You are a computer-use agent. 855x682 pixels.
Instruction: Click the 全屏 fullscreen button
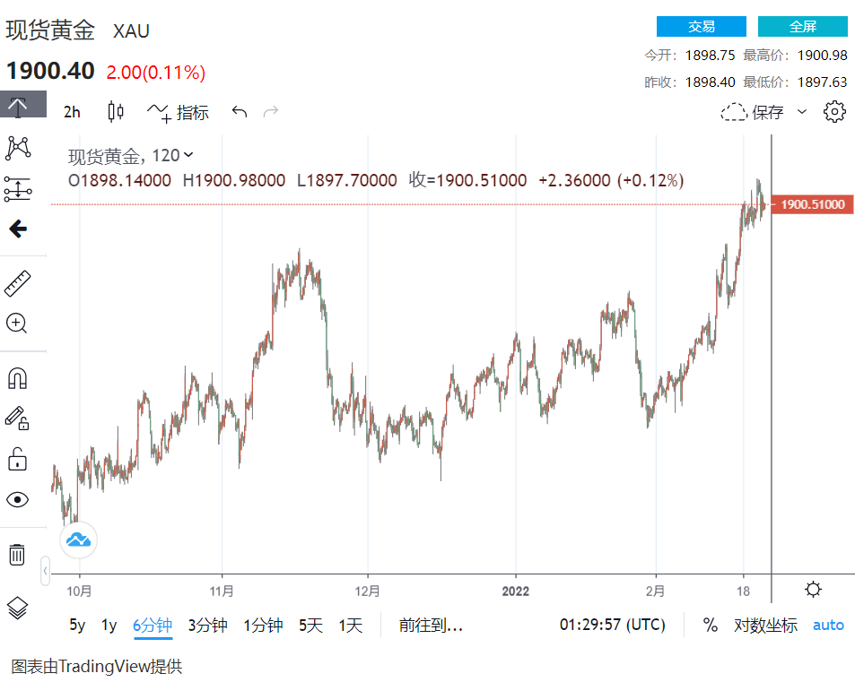coord(802,27)
